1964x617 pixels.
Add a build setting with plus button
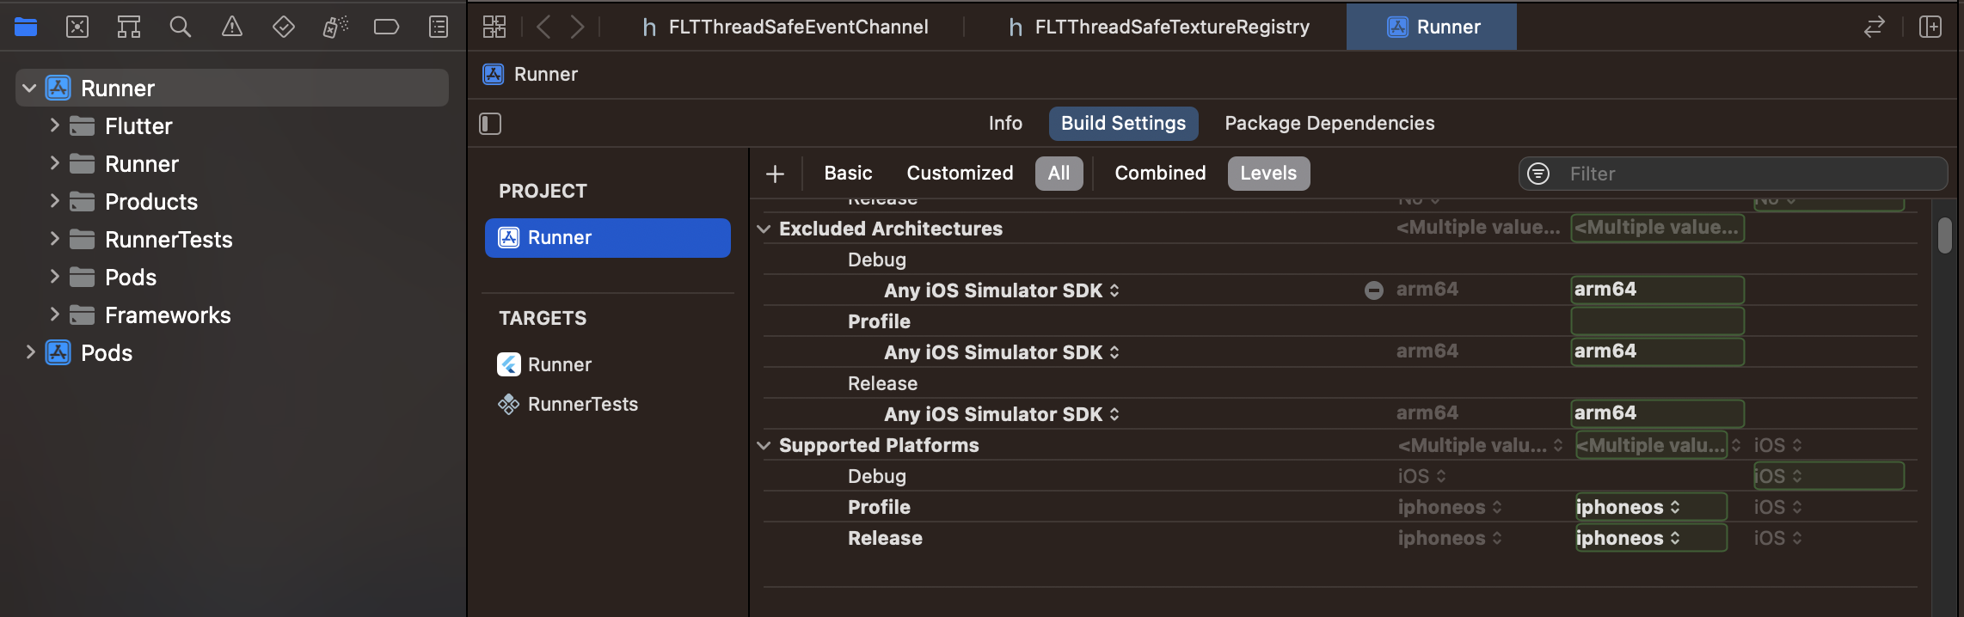click(x=775, y=174)
